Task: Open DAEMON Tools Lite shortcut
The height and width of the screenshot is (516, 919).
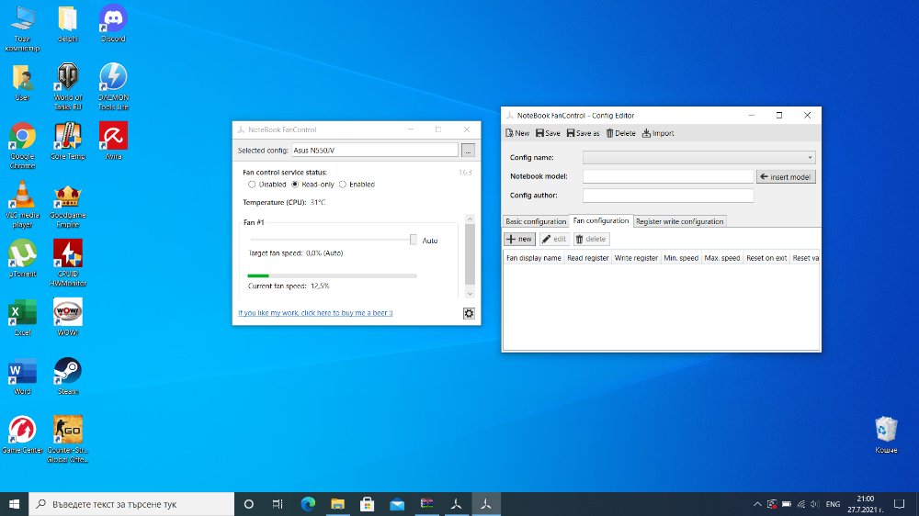Action: pos(113,86)
